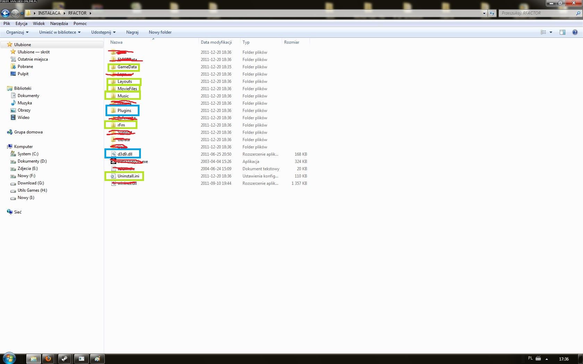Click the PL language indicator in tray
The width and height of the screenshot is (583, 364).
coord(530,358)
